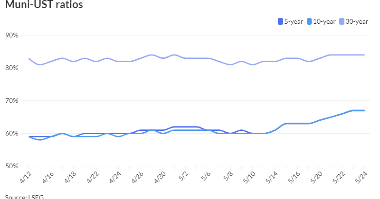
Task: Click the 30-year line endpoint at 5/24
Action: click(x=364, y=55)
